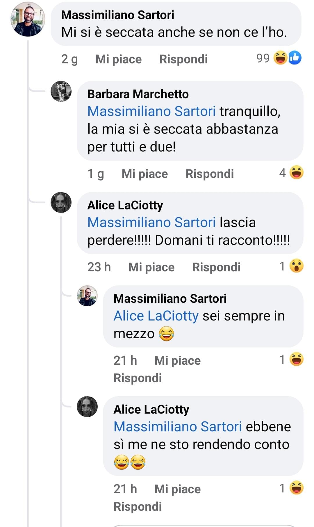Open Alice LaCiotty mention in Massimiliano's reply

(156, 316)
